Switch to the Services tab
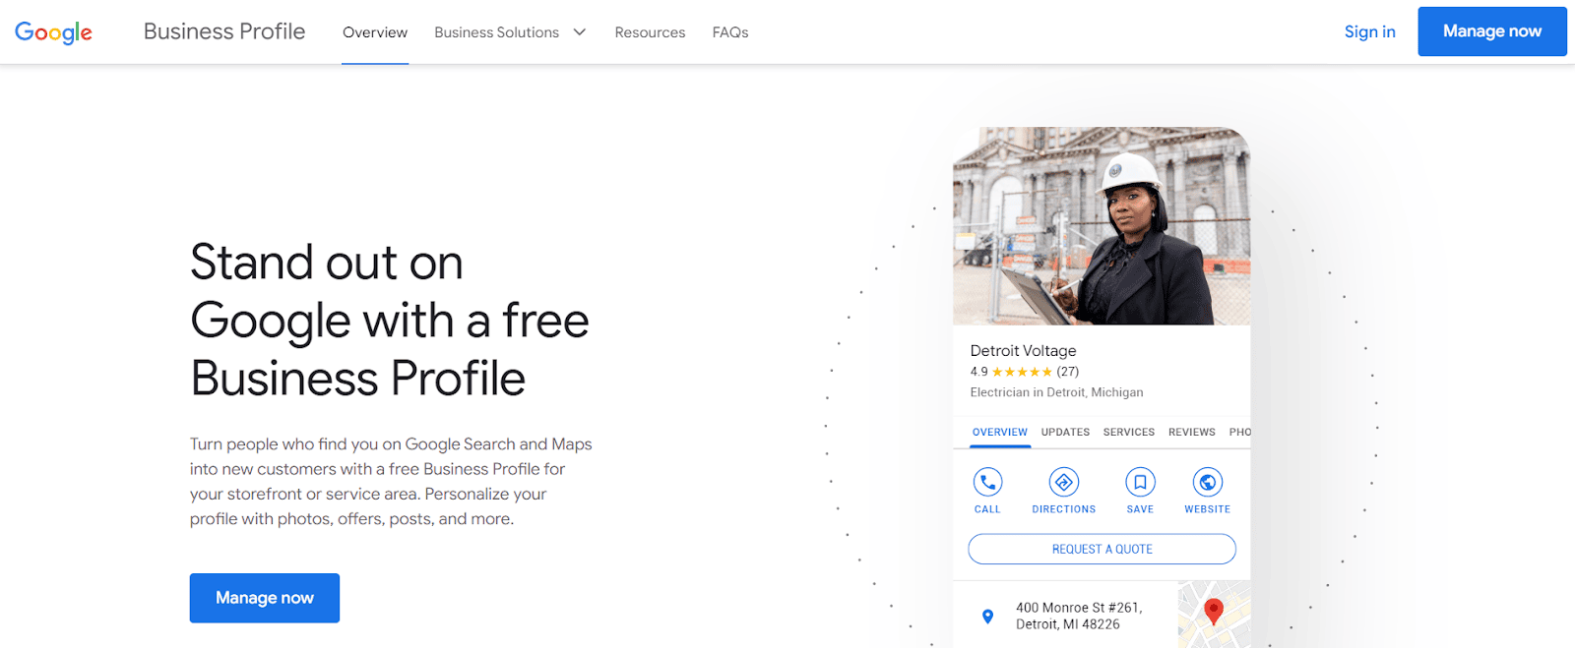This screenshot has width=1575, height=648. (1128, 432)
